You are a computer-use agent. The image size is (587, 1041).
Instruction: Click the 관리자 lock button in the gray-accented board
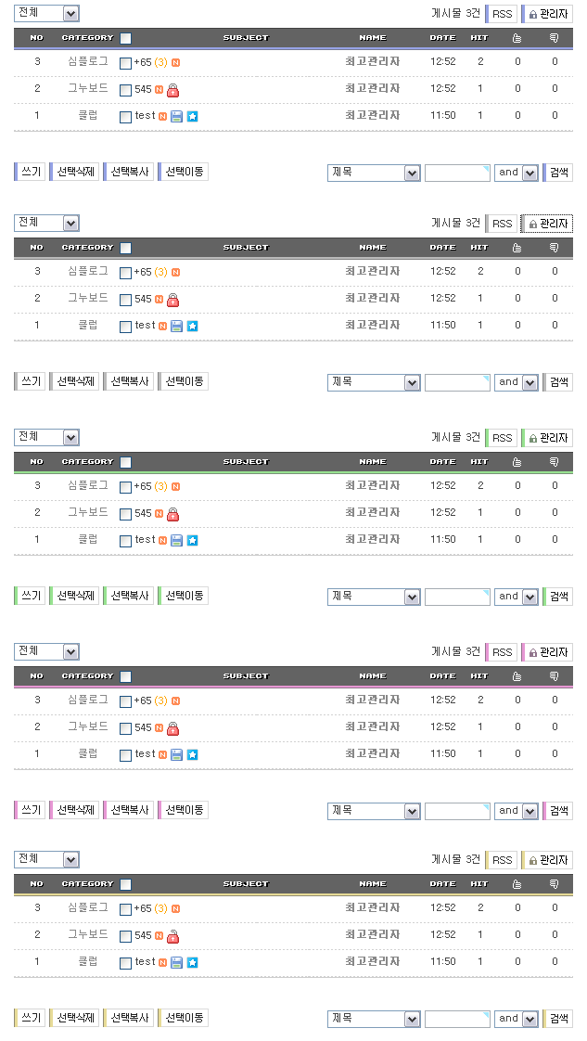(547, 224)
